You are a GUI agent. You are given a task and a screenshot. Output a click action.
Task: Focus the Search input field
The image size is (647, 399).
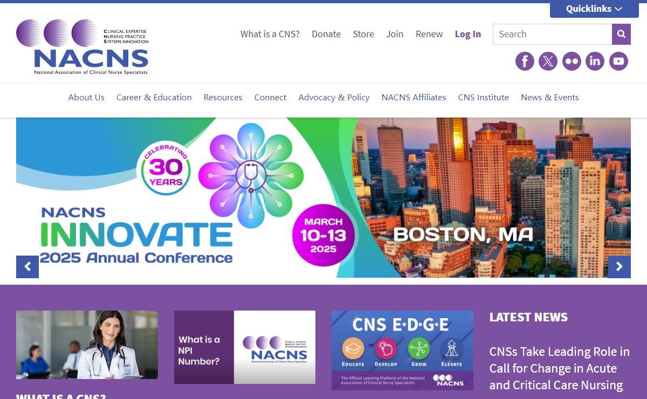click(552, 34)
